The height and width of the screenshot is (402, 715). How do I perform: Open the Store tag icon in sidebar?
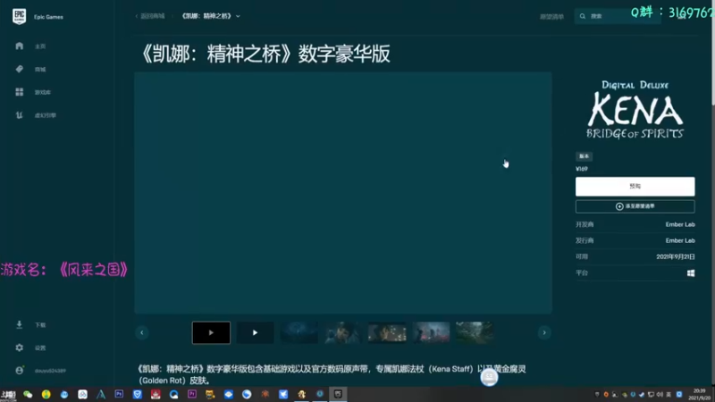tap(19, 69)
